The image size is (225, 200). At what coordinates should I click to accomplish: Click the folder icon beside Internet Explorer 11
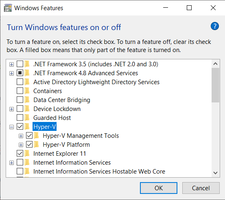(27, 153)
